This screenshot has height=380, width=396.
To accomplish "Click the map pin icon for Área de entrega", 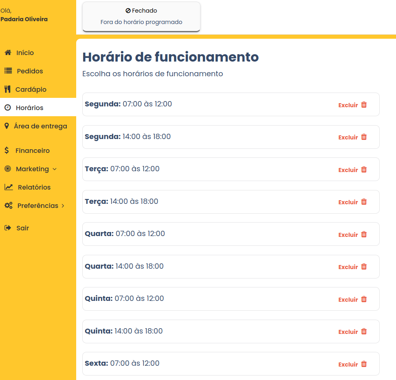I will [x=7, y=126].
